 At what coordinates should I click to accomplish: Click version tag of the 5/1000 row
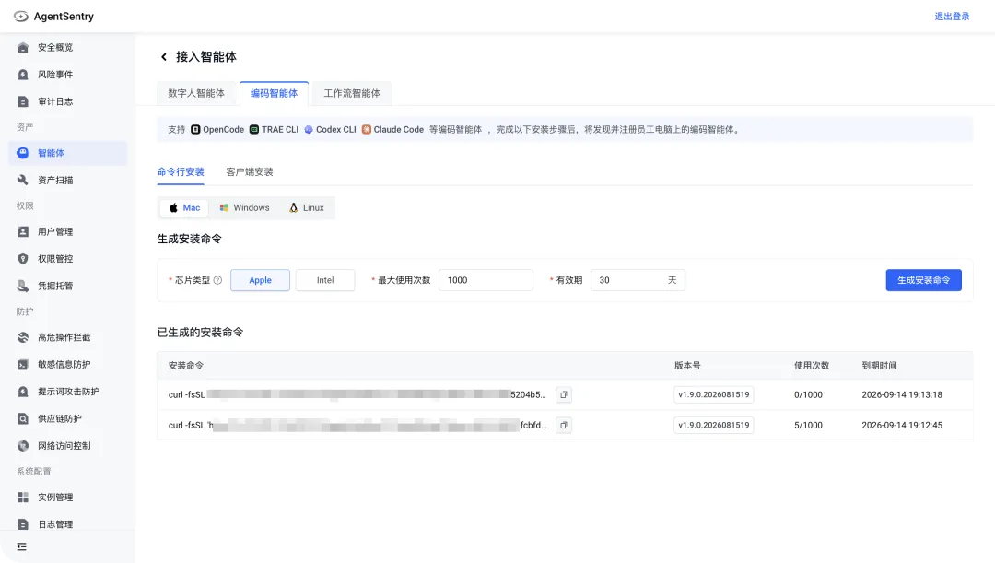point(713,426)
